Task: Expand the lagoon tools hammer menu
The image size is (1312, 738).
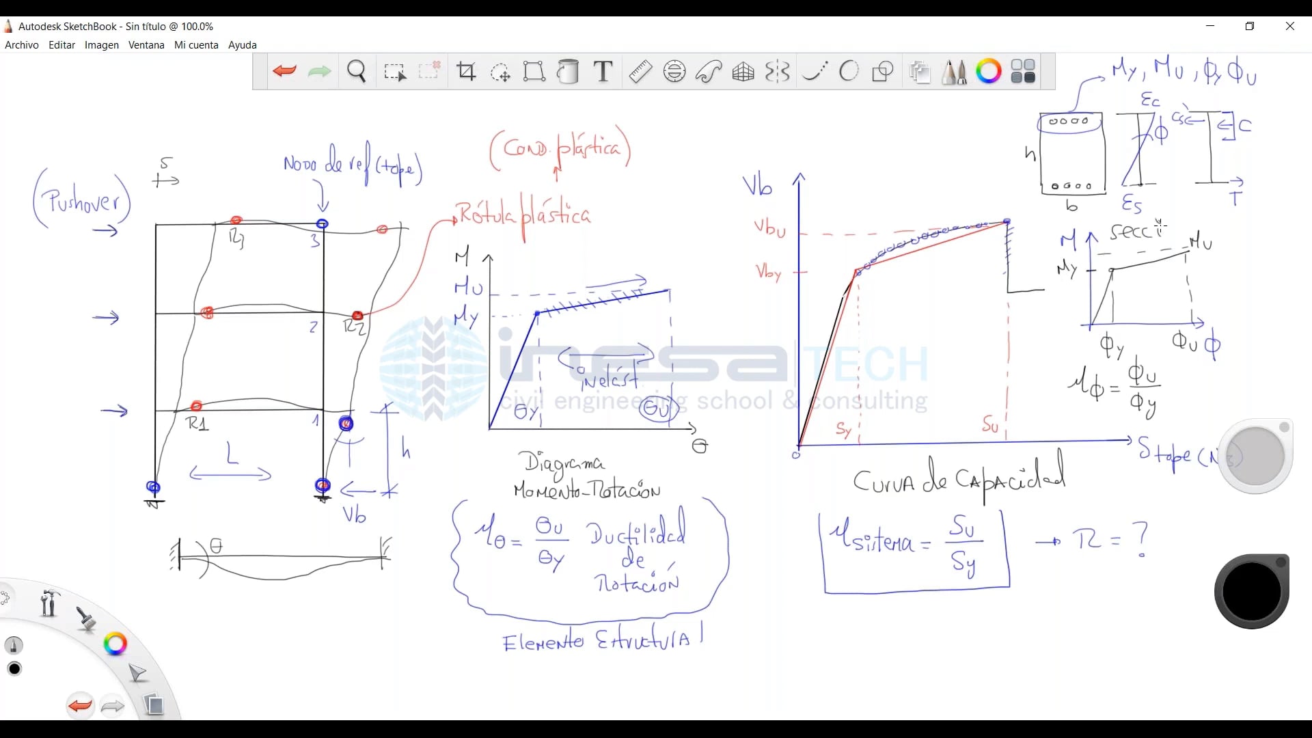Action: click(49, 603)
